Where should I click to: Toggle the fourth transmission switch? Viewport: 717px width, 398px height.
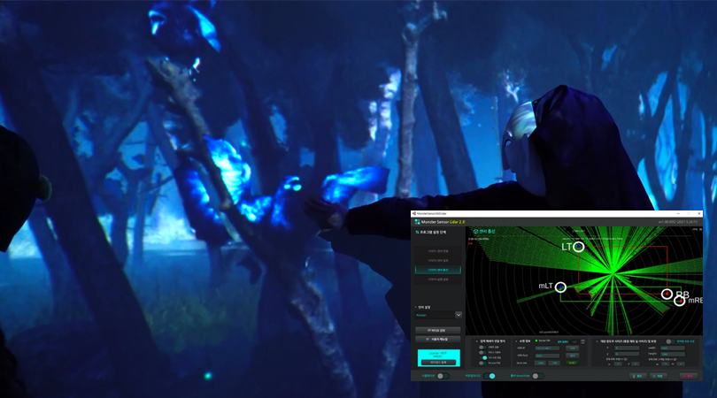(482, 364)
